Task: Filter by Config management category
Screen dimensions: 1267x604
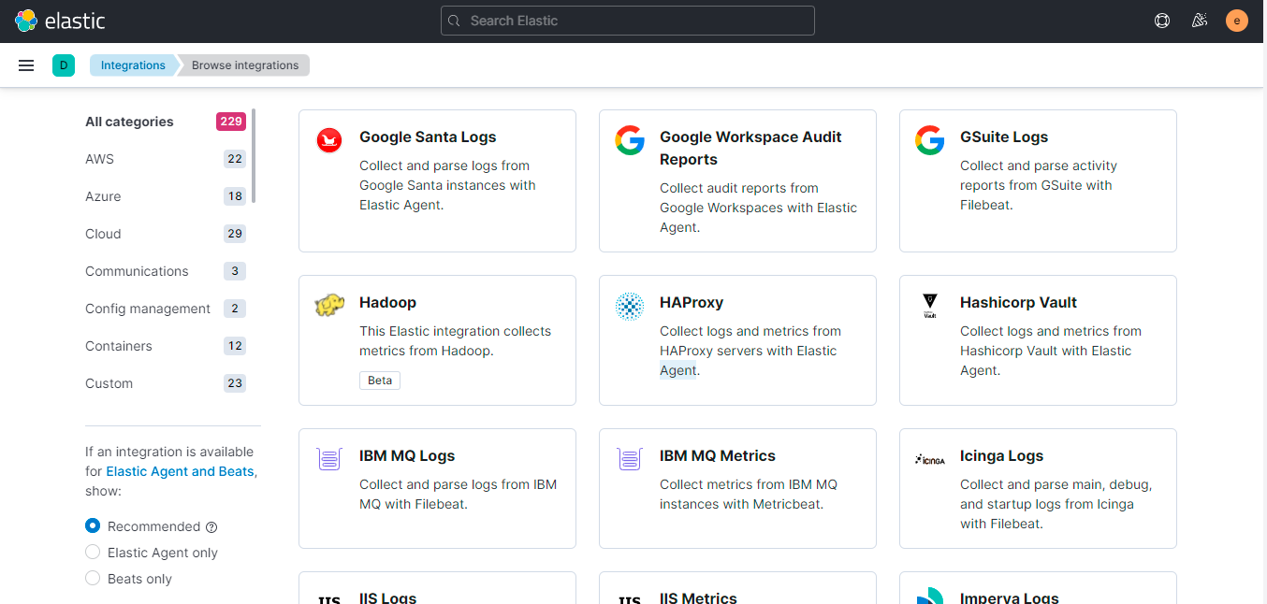Action: pyautogui.click(x=148, y=309)
